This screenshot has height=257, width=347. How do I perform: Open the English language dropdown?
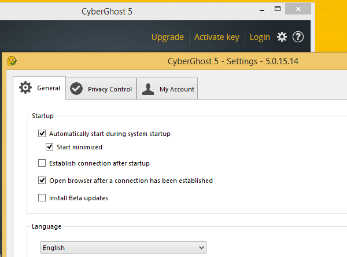pyautogui.click(x=123, y=248)
